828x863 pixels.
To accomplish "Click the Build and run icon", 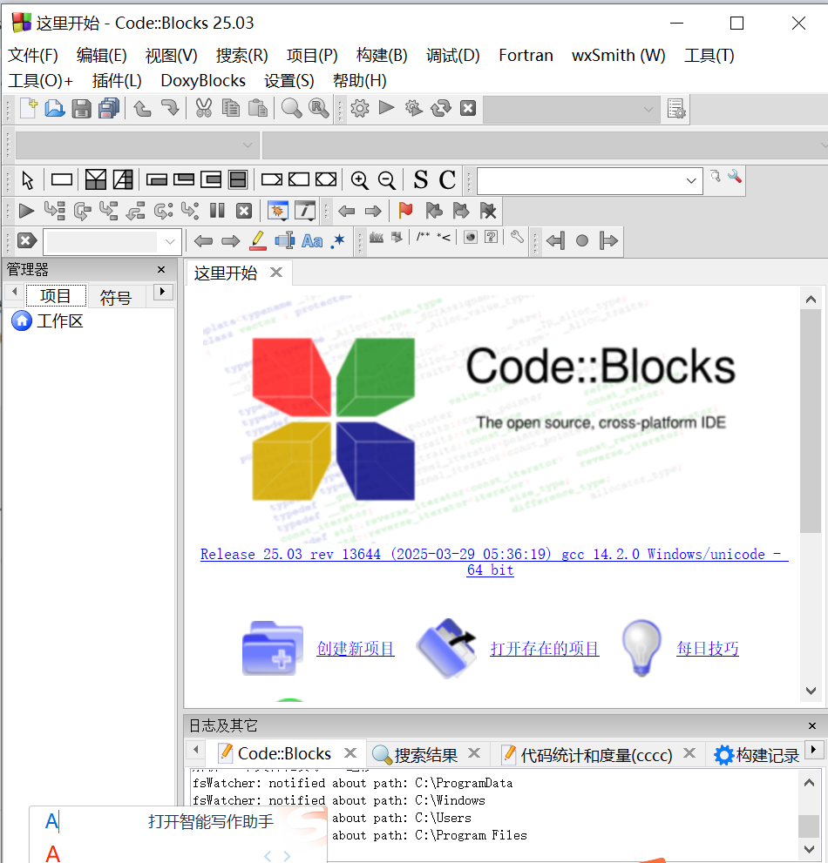I will pos(414,109).
